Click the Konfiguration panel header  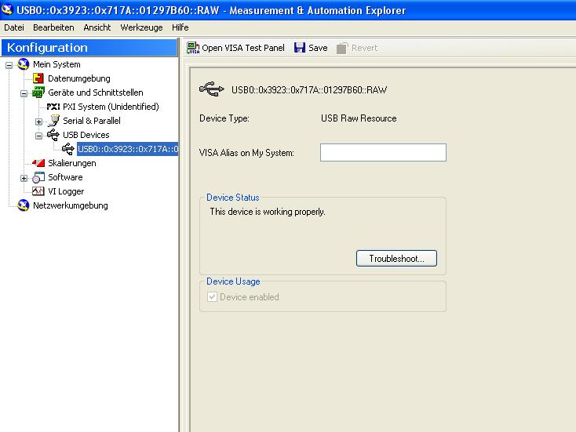click(89, 48)
